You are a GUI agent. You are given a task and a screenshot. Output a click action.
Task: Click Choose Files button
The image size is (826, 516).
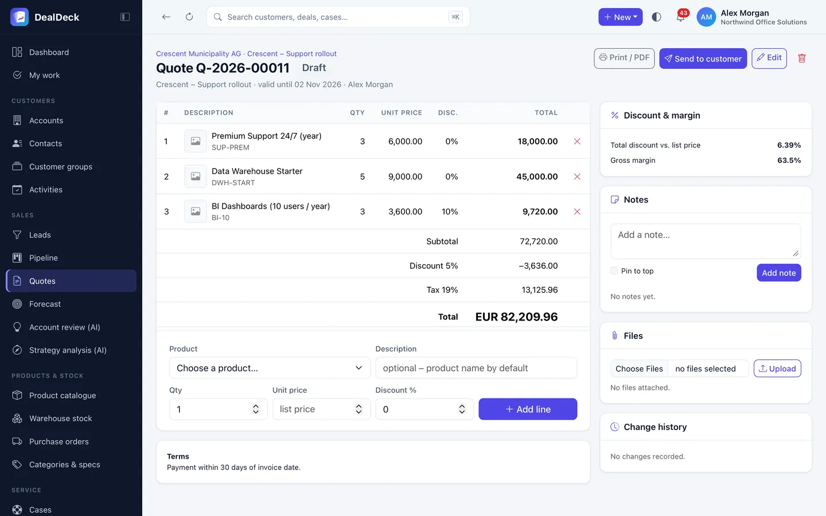coord(639,369)
